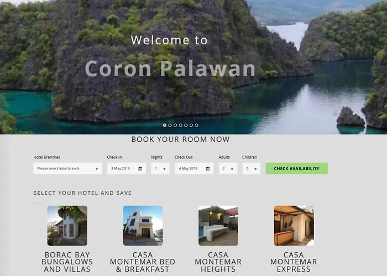Open Casa Montemar Bed & Breakfast thumbnail

143,226
